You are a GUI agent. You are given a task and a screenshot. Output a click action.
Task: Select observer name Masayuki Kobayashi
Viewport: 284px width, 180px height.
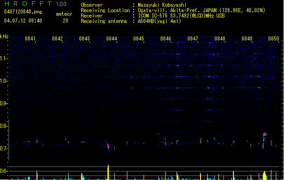pos(162,5)
